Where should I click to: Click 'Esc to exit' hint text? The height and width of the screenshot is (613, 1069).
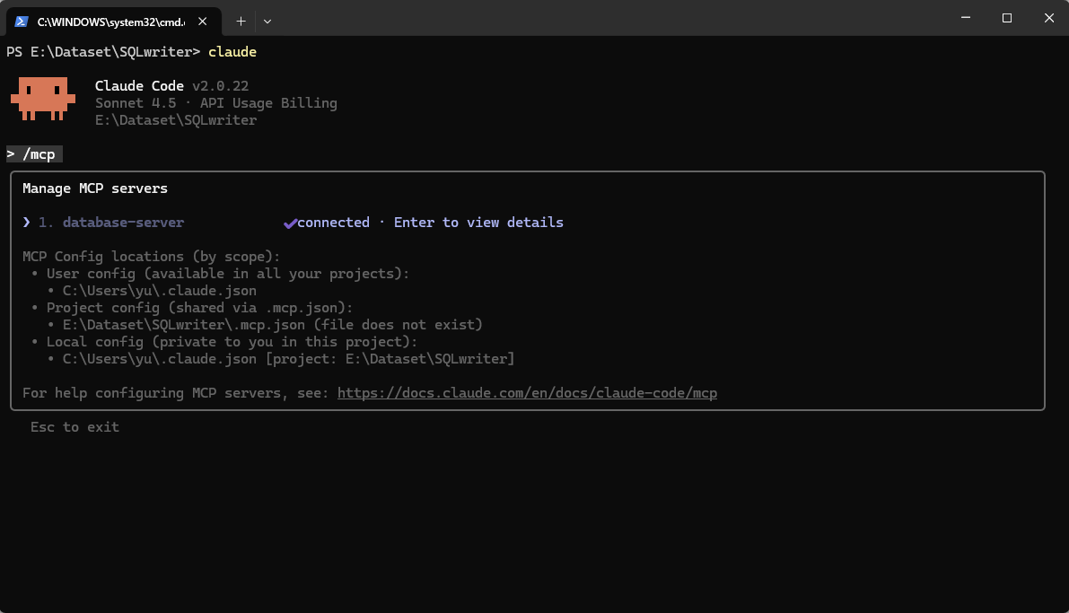tap(75, 427)
